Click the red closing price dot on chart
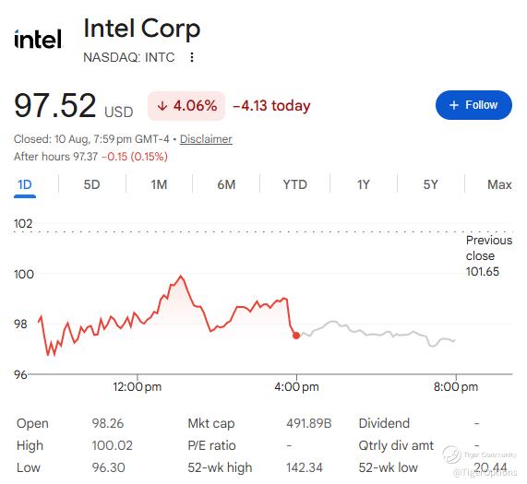 (x=296, y=336)
